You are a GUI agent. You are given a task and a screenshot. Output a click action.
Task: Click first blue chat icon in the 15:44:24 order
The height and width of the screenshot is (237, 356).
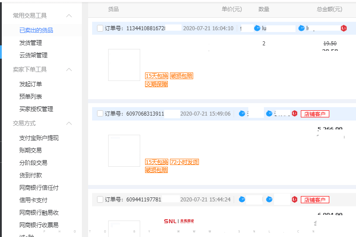tap(242, 199)
